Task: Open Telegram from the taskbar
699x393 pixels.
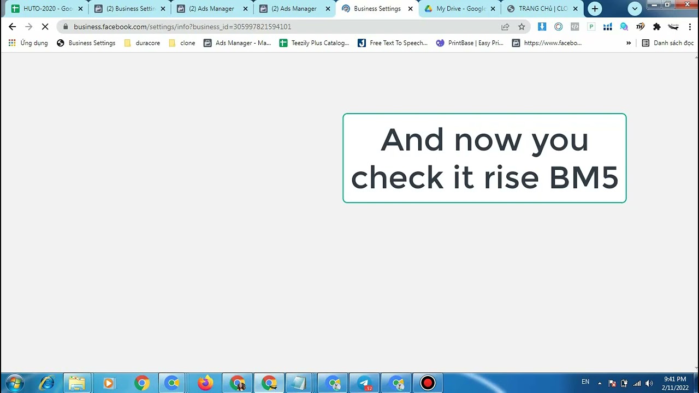Action: point(364,383)
